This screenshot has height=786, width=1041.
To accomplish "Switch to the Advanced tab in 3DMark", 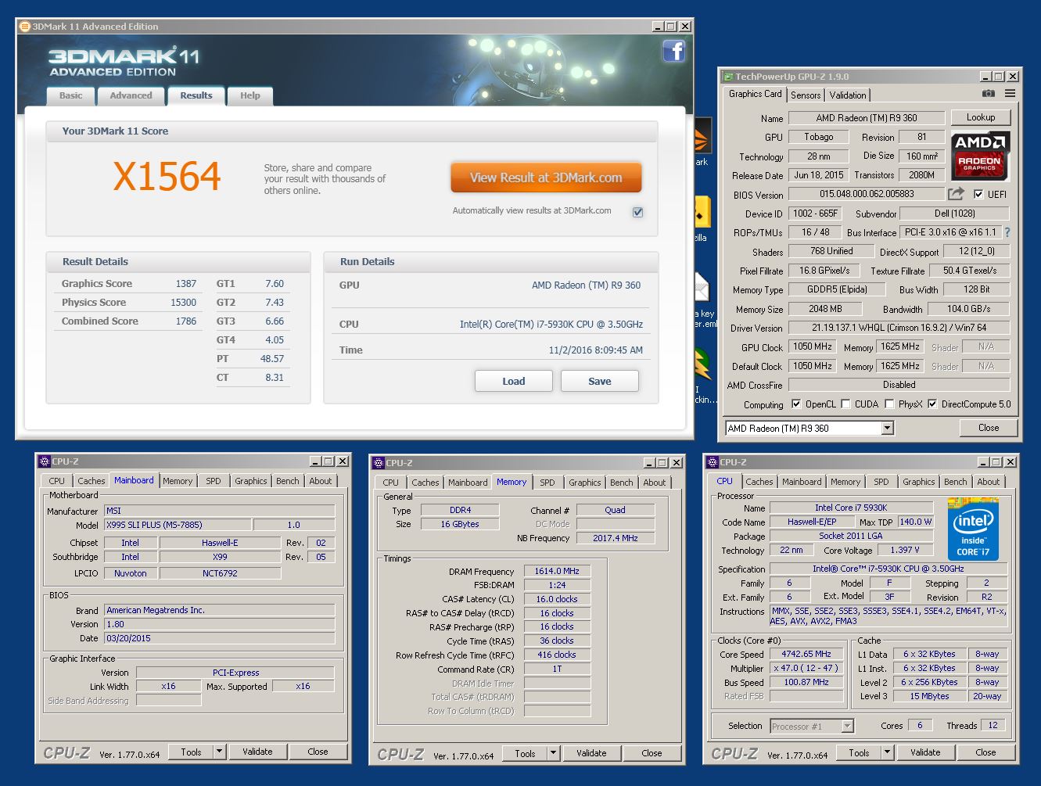I will point(131,95).
